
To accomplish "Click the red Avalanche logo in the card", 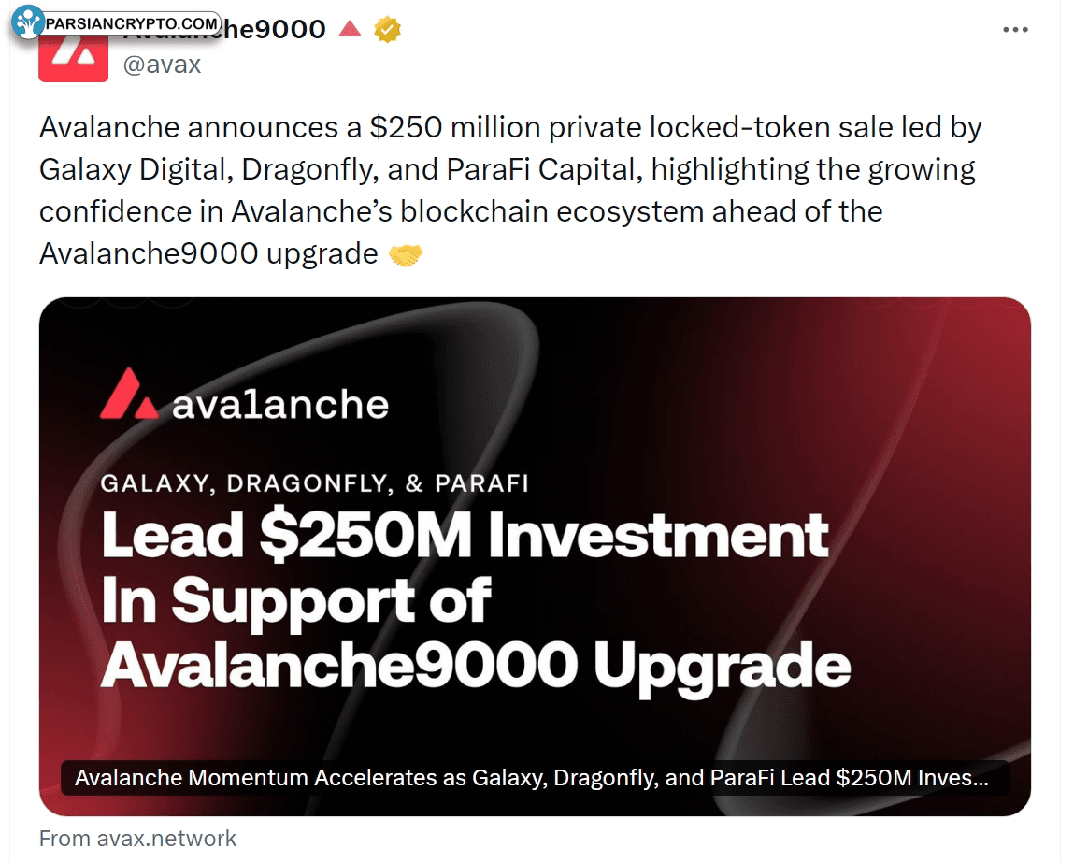I will tap(129, 395).
